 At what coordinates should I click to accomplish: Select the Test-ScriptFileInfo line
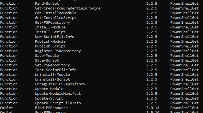[56, 70]
